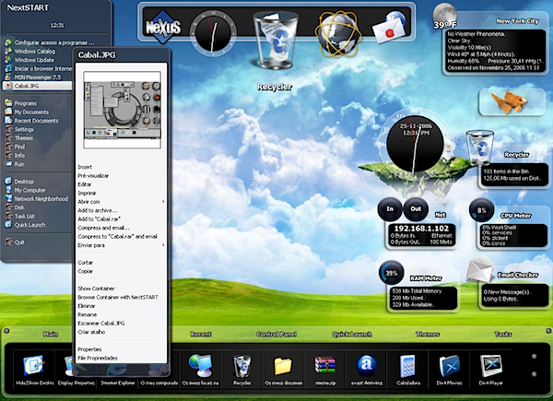The image size is (553, 401).
Task: Click upper dot at dock right edge
Action: click(534, 357)
